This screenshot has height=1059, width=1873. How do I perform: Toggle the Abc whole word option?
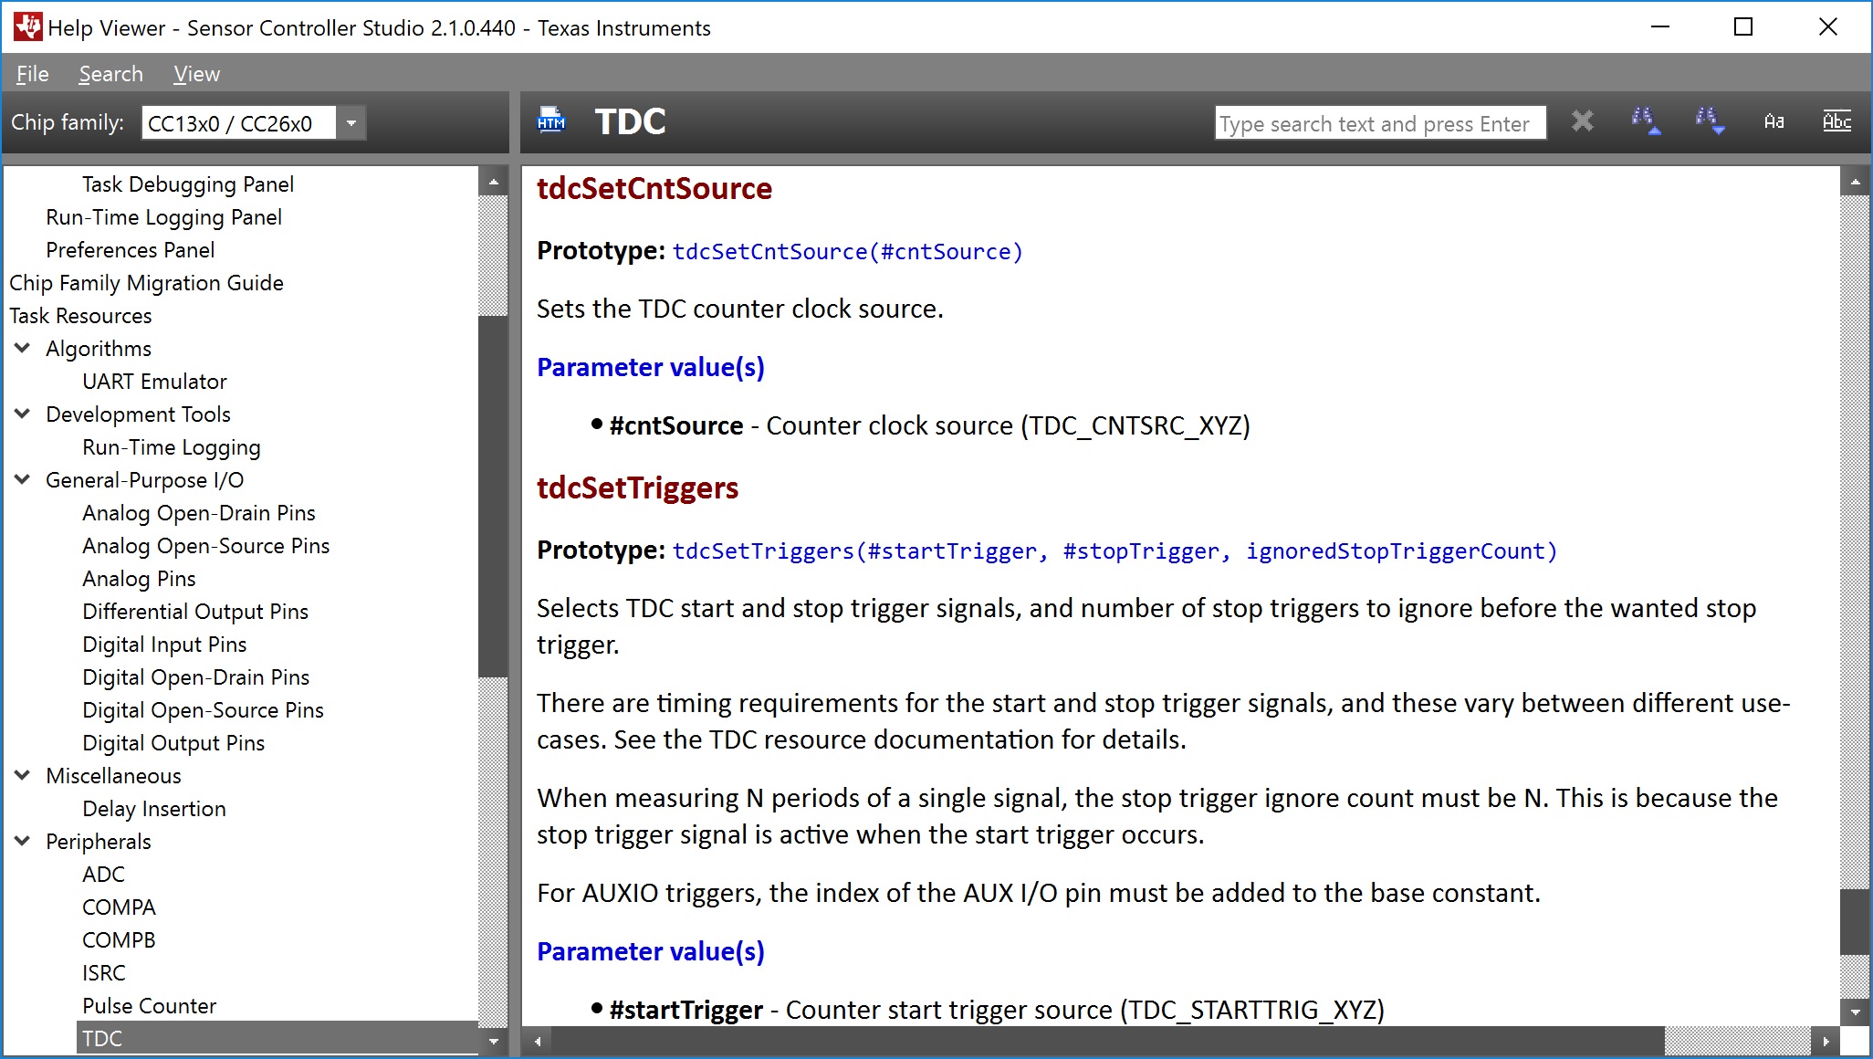(x=1836, y=121)
